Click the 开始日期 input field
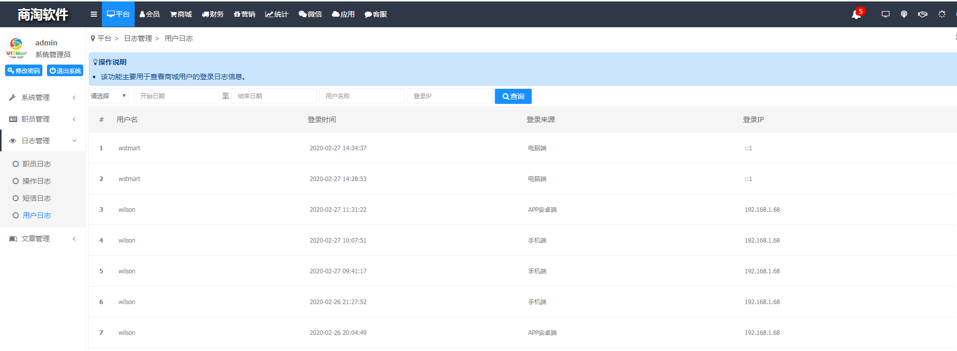This screenshot has width=957, height=351. (x=176, y=96)
